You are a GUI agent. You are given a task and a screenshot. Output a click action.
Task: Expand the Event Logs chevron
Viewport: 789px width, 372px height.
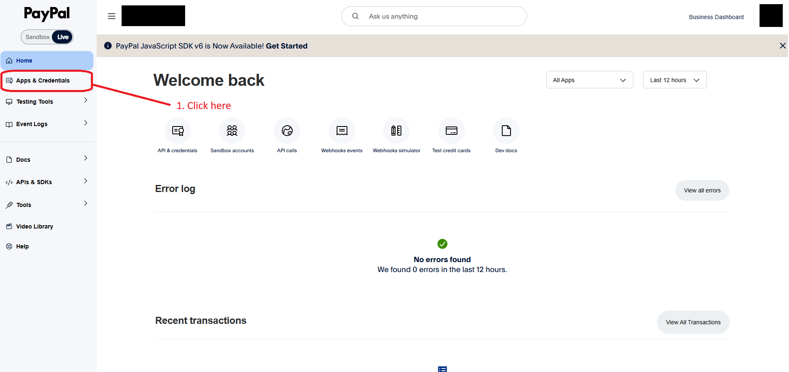pos(85,123)
